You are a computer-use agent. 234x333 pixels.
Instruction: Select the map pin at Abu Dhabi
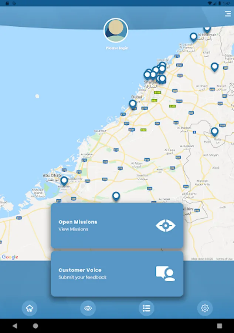click(x=64, y=181)
